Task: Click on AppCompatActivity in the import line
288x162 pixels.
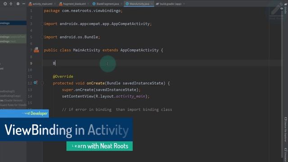Action: (x=130, y=24)
